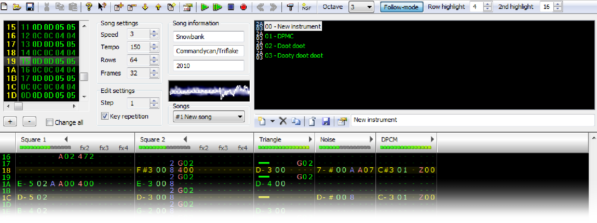597x223 pixels.
Task: Collapse Square 2 effect columns arrow
Action: 185,139
